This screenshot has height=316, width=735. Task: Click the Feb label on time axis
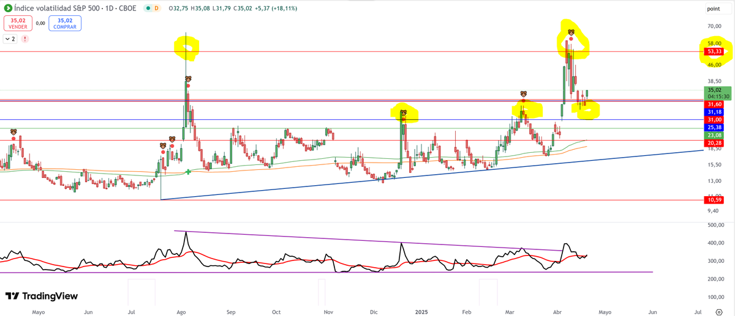tap(467, 312)
